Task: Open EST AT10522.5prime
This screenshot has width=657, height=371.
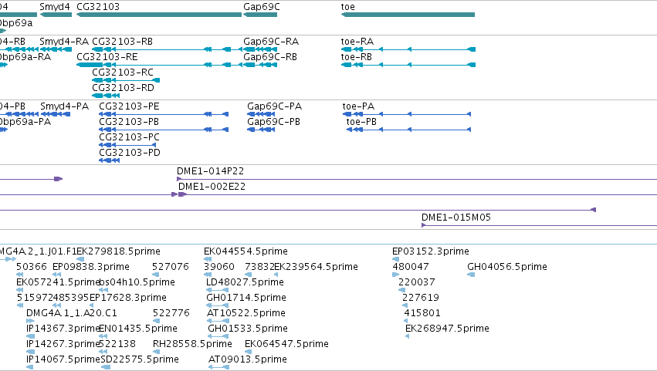Action: coord(246,313)
